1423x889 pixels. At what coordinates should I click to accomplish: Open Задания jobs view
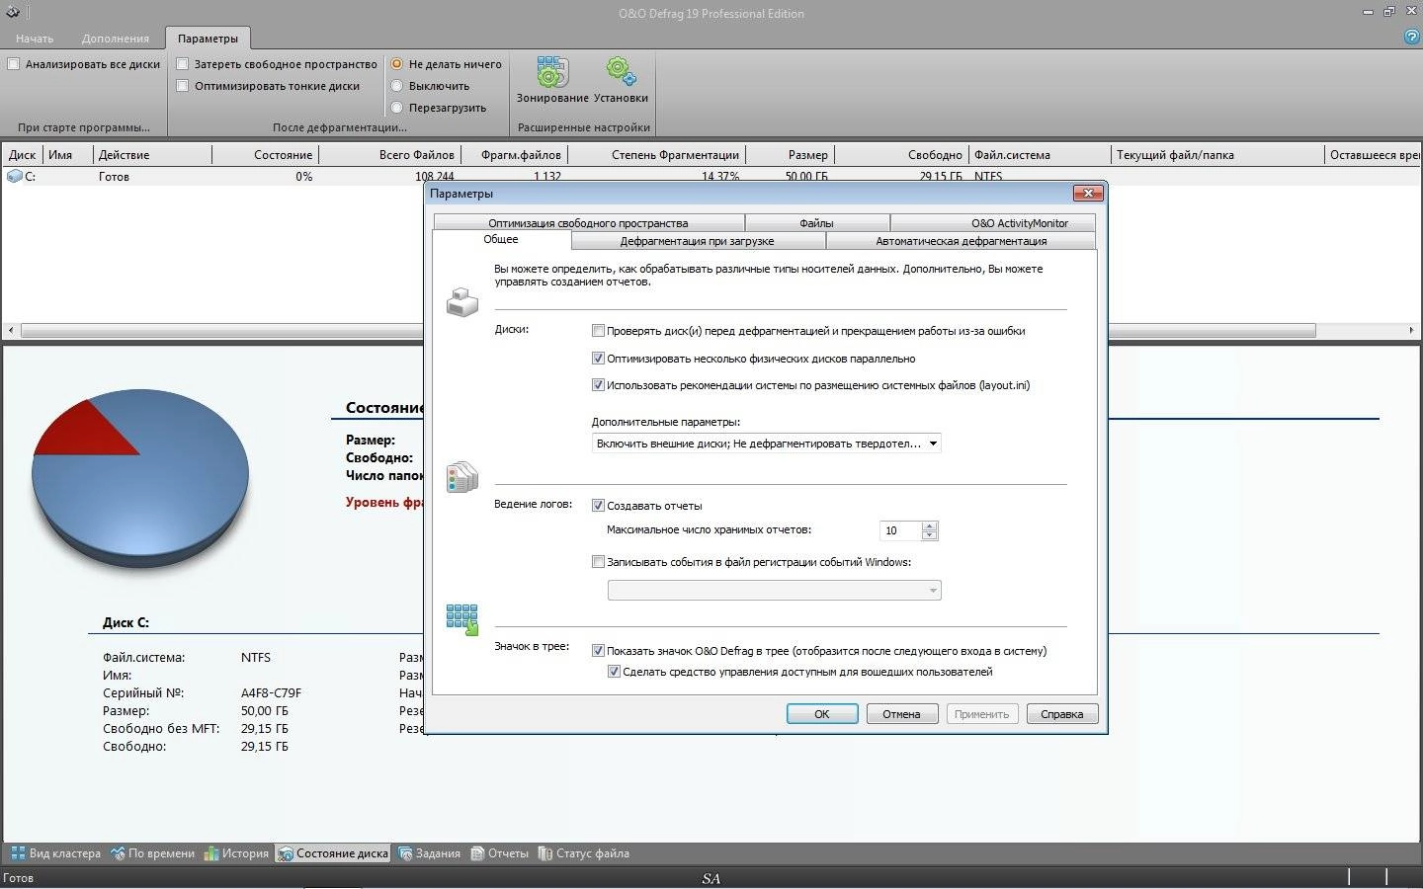point(429,853)
